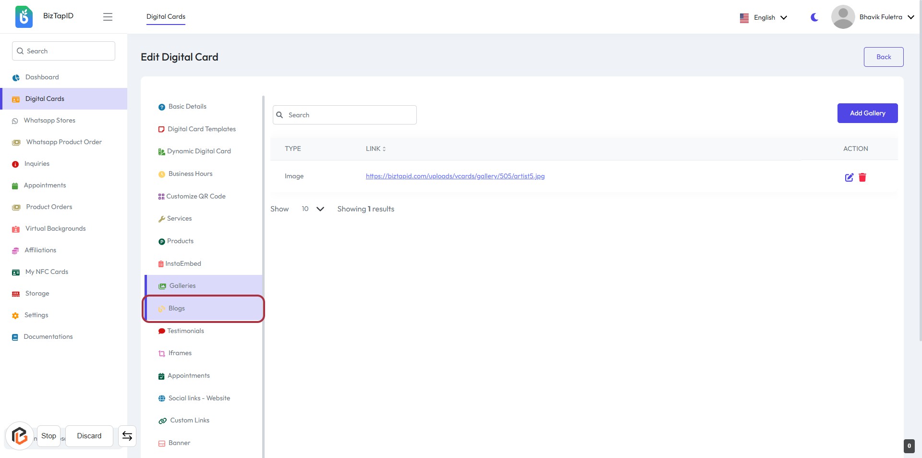Delete the gallery image with trash icon
The height and width of the screenshot is (458, 922).
(862, 177)
